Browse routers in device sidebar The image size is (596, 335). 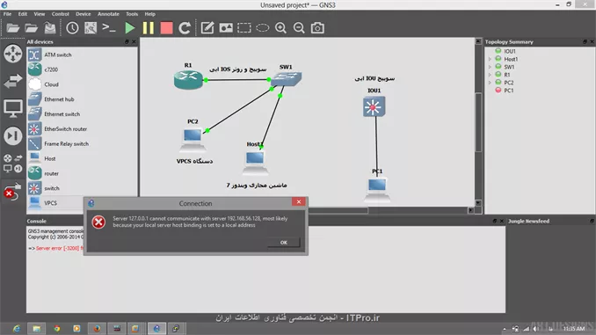pos(13,54)
